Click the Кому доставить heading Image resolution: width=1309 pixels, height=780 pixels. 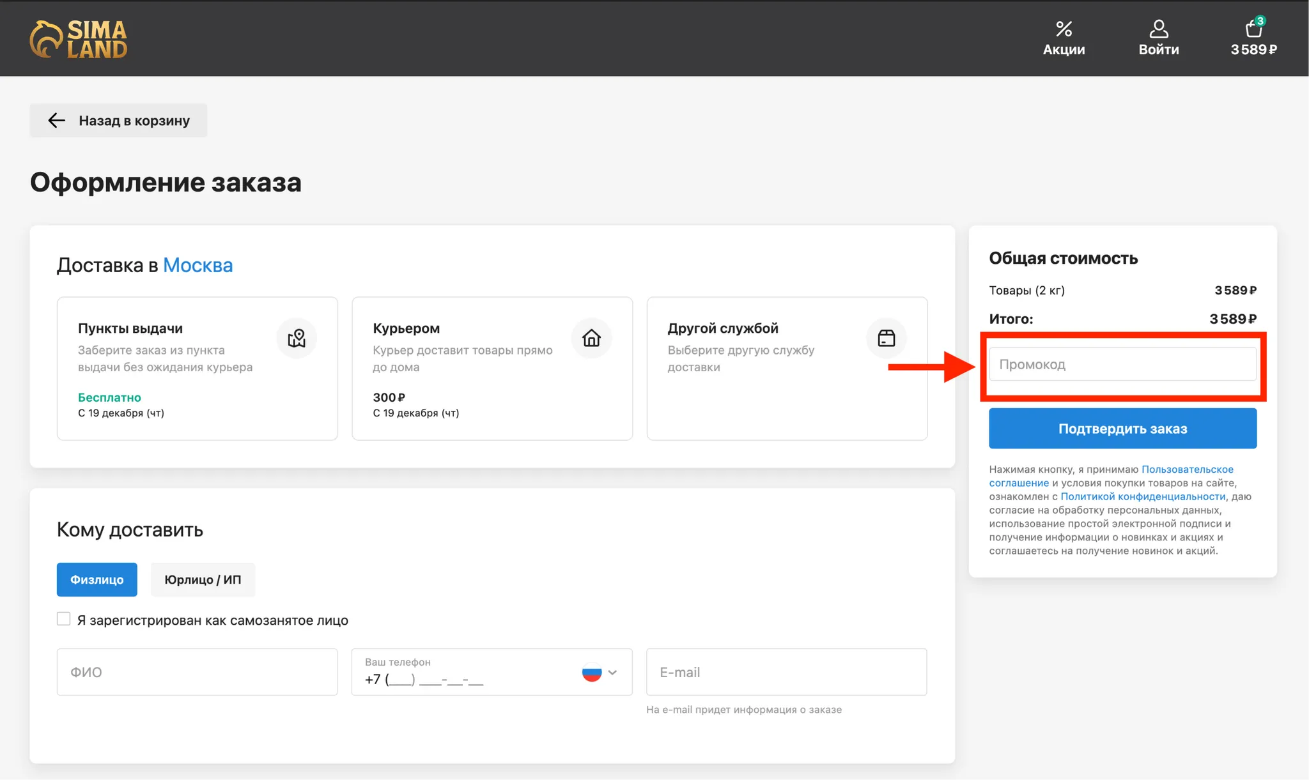(x=130, y=530)
